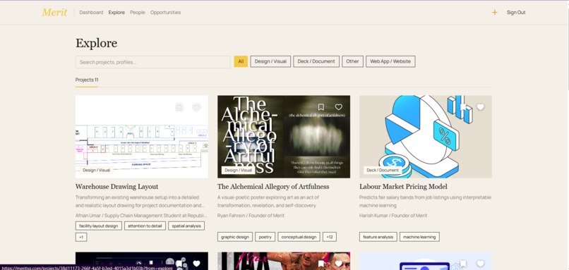This screenshot has width=569, height=270.
Task: Click the attention to detail tag
Action: [x=145, y=226]
